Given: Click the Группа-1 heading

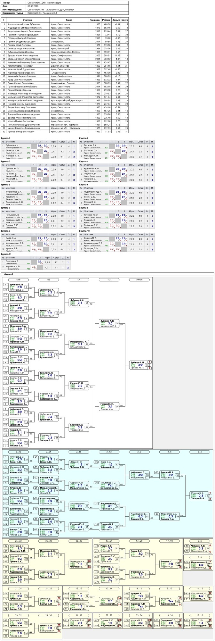Looking at the screenshot, I should coord(6,138).
